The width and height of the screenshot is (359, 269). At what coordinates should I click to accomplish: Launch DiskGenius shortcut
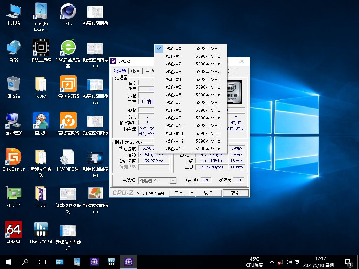point(14,160)
